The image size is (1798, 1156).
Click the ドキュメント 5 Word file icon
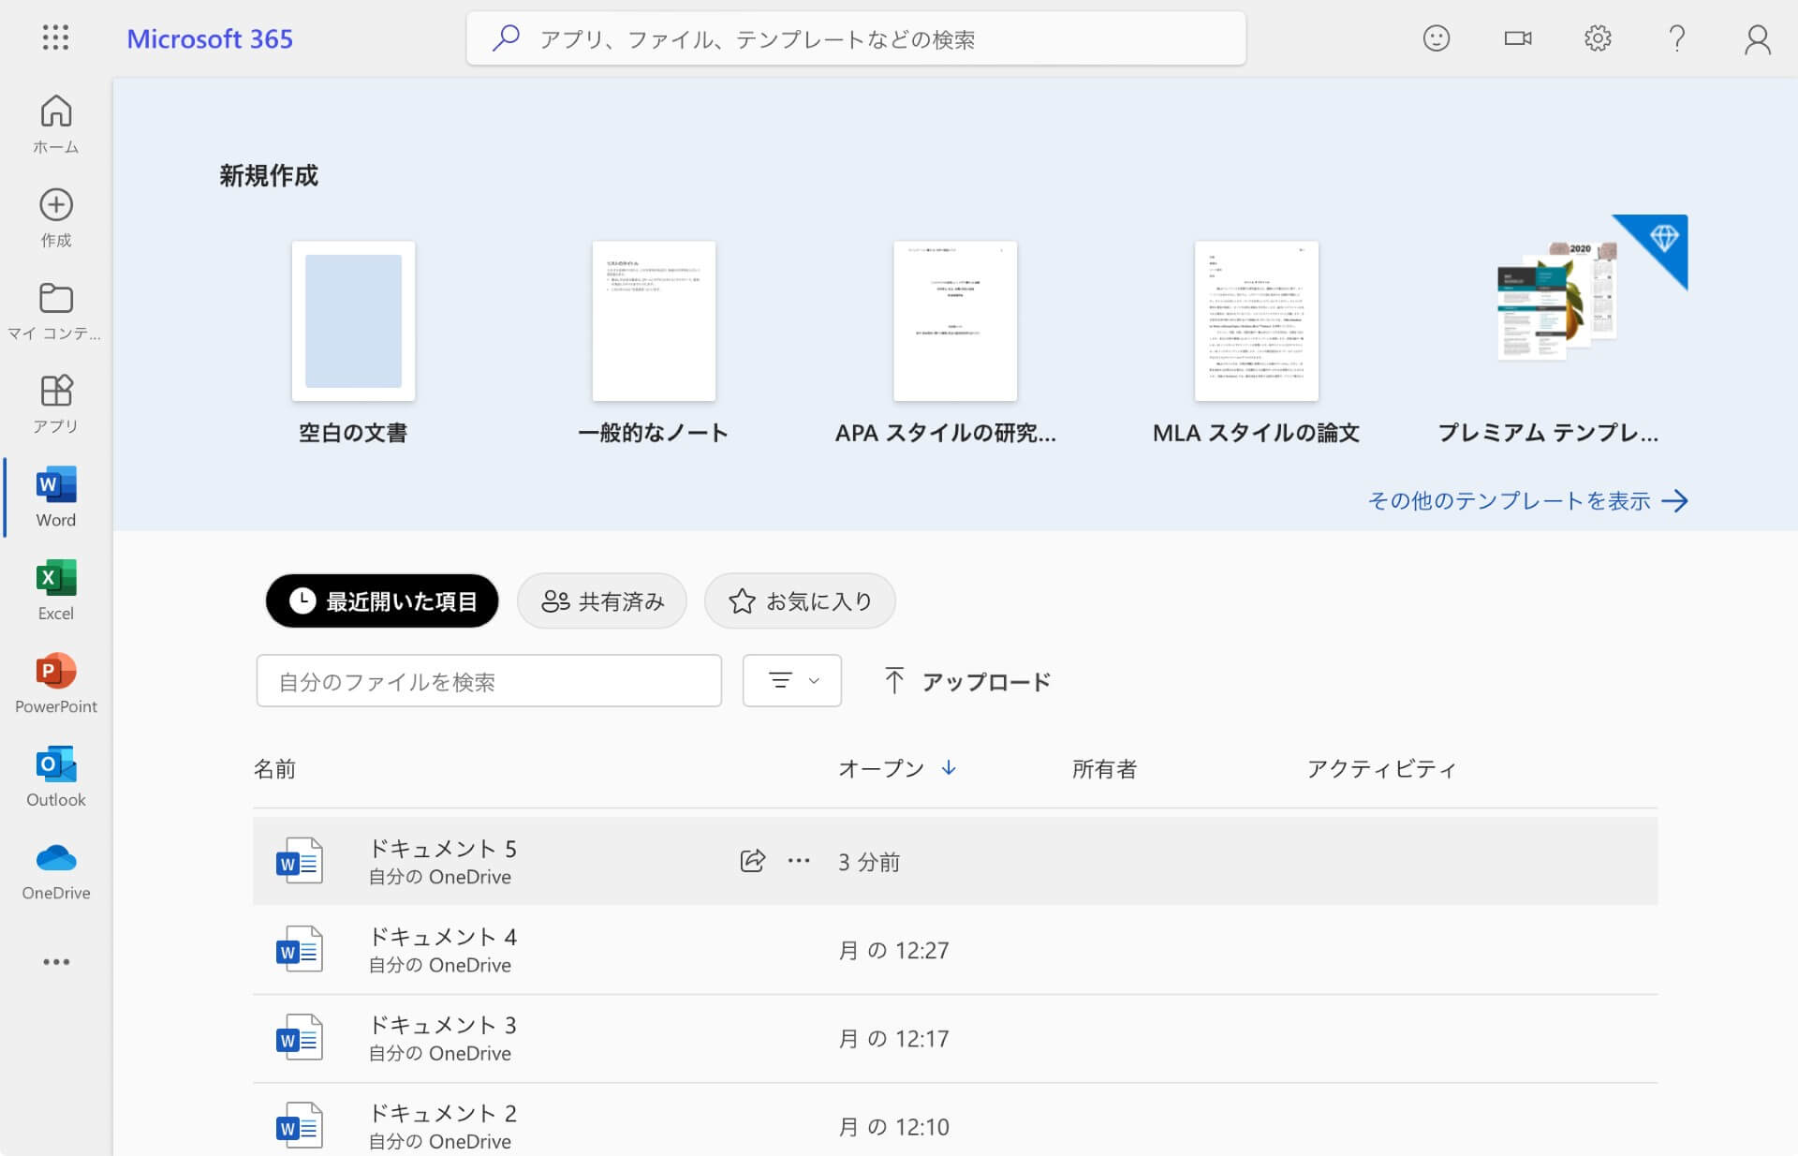pyautogui.click(x=300, y=862)
